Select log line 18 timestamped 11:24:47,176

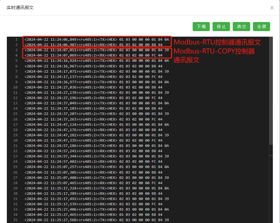point(94,130)
